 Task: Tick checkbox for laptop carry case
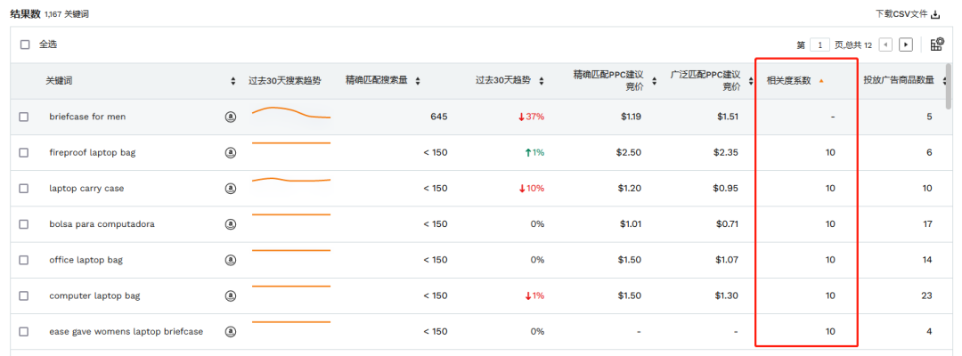coord(23,189)
